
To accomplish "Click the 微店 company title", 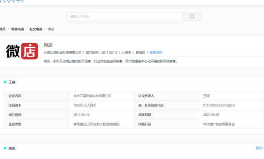I will (x=48, y=45).
